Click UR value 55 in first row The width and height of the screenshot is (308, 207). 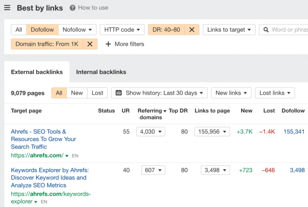126,132
